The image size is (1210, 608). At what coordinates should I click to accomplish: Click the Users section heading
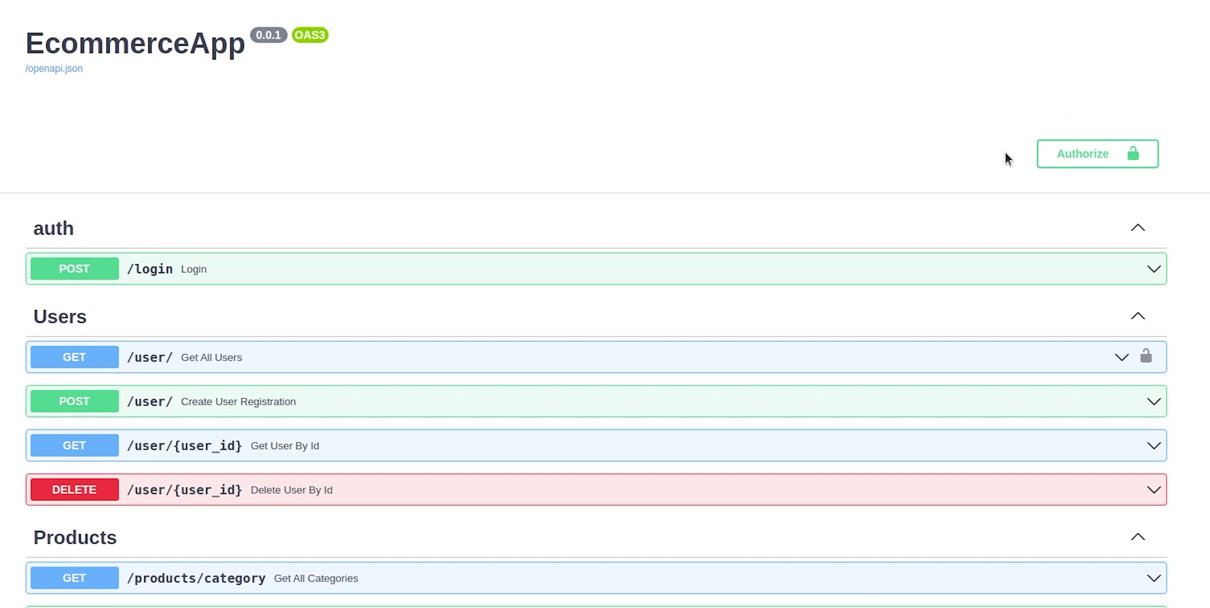(60, 316)
